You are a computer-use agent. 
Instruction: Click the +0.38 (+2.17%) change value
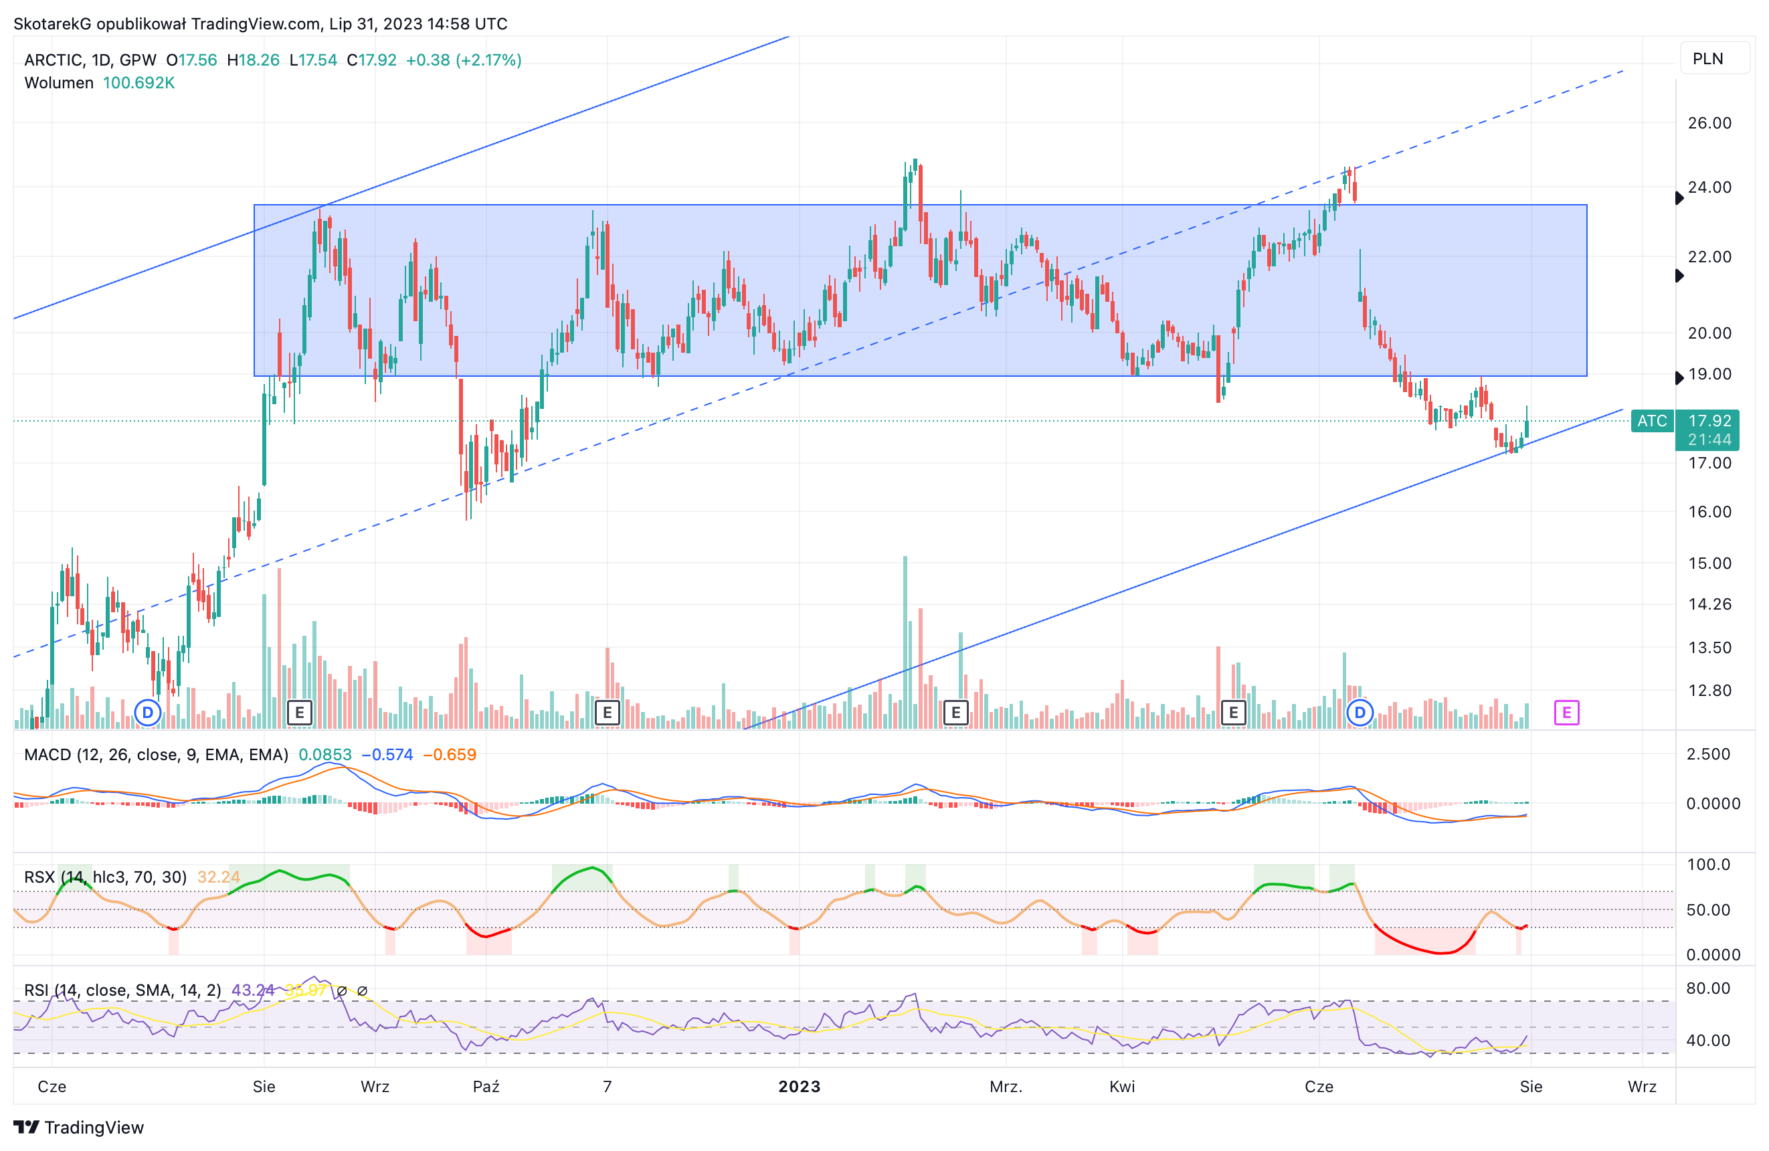pyautogui.click(x=464, y=60)
